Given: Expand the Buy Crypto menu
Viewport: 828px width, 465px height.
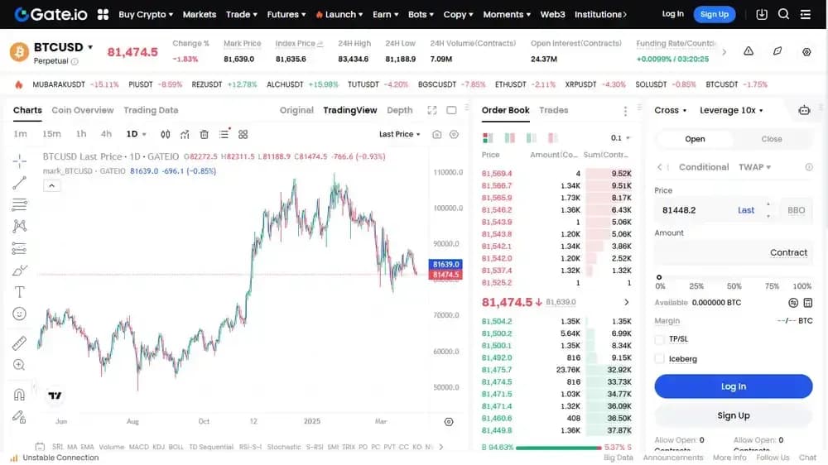Looking at the screenshot, I should point(146,14).
